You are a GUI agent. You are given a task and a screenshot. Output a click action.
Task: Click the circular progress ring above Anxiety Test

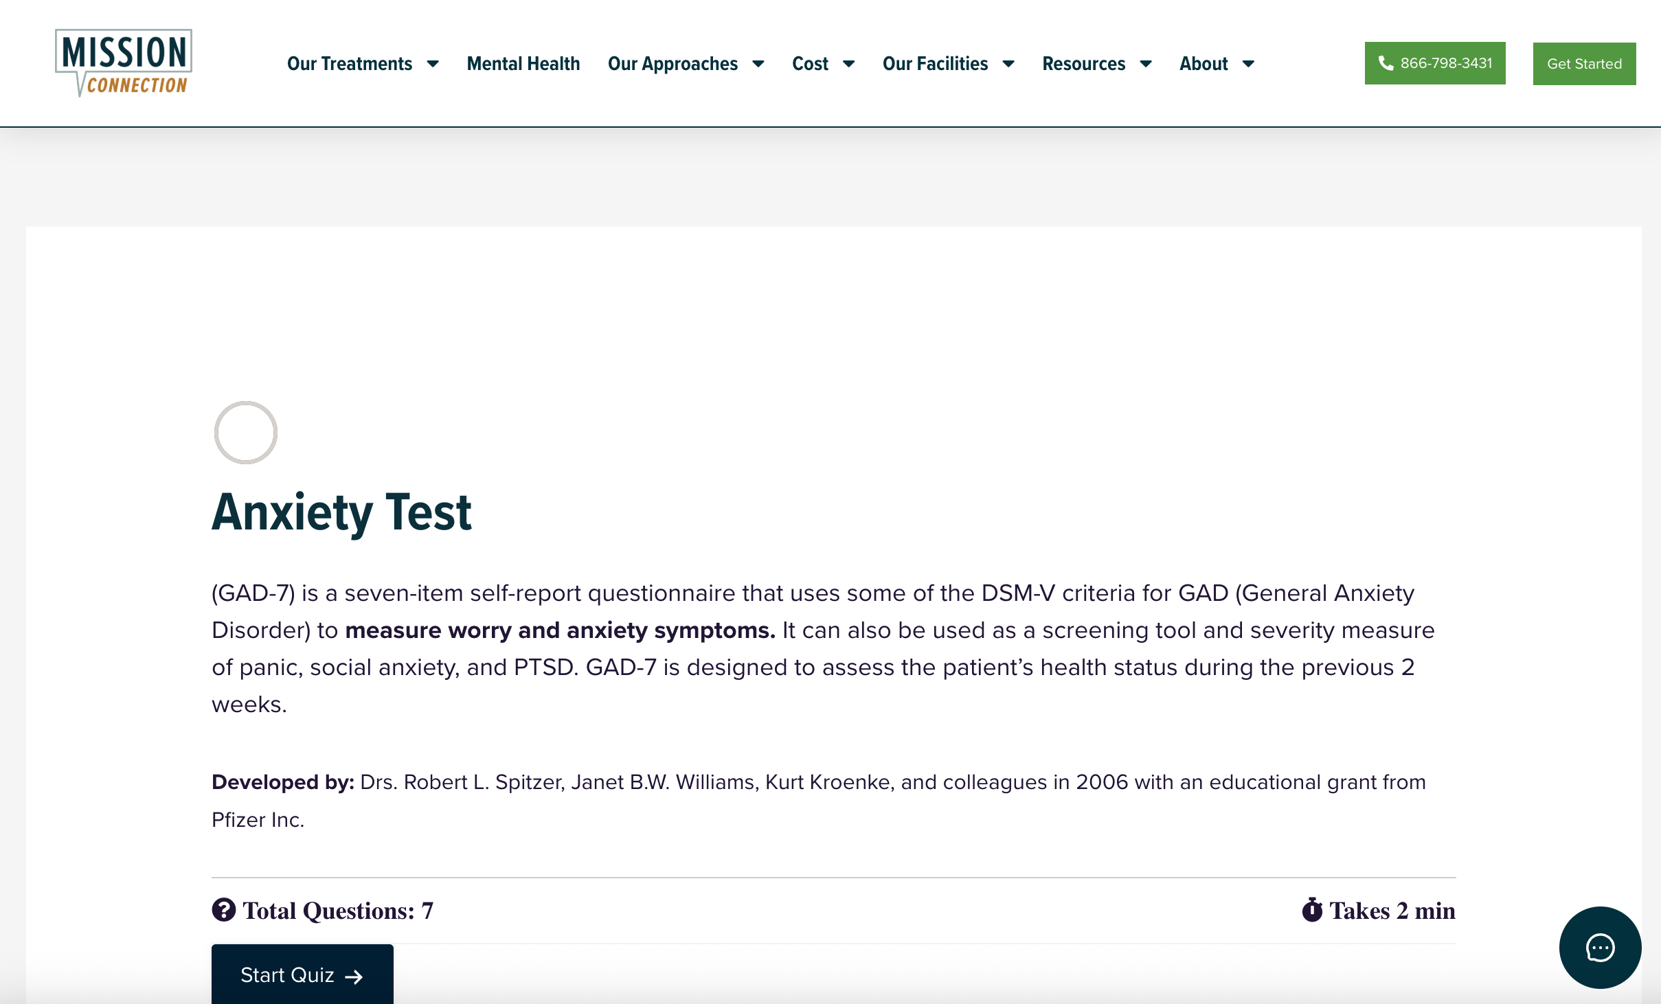pos(245,432)
